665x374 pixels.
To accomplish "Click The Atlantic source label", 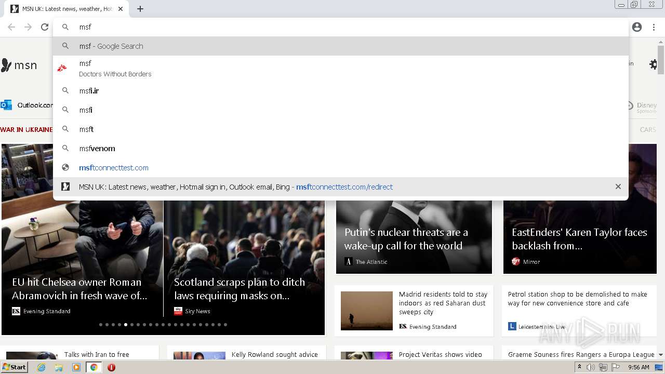I will coord(371,262).
